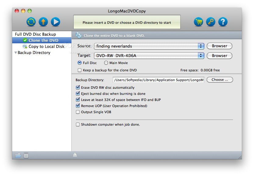Click the window resize grip at the corner

coord(240,157)
